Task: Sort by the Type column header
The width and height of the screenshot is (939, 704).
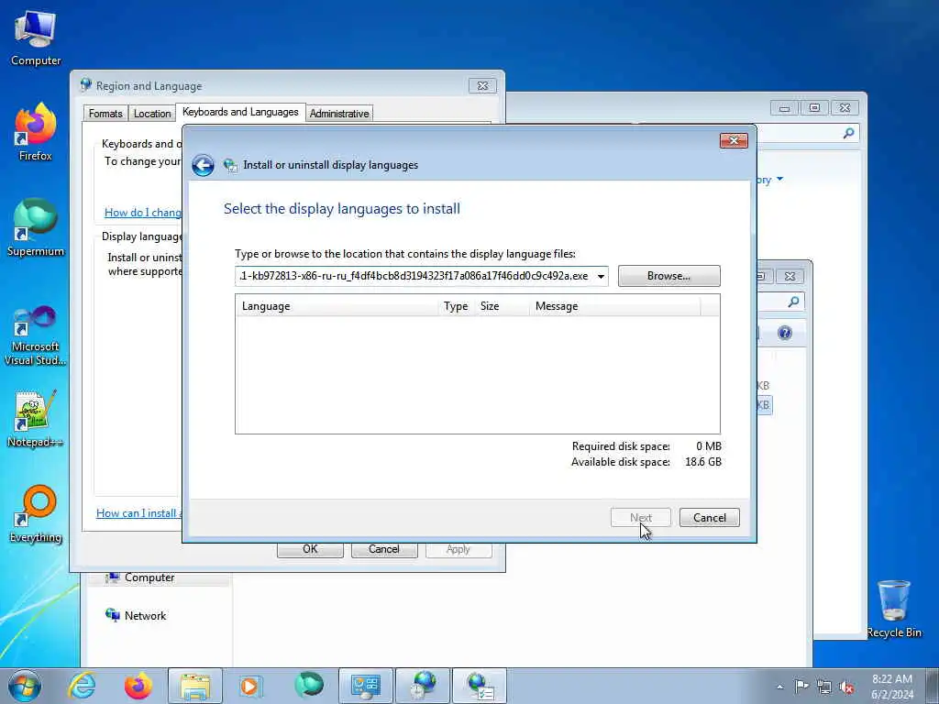Action: pyautogui.click(x=457, y=306)
